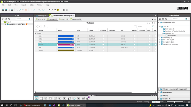Toggle Retain checkbox for hiii row

click(134, 48)
